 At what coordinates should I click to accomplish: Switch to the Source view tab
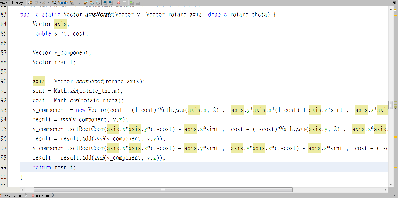click(x=4, y=3)
